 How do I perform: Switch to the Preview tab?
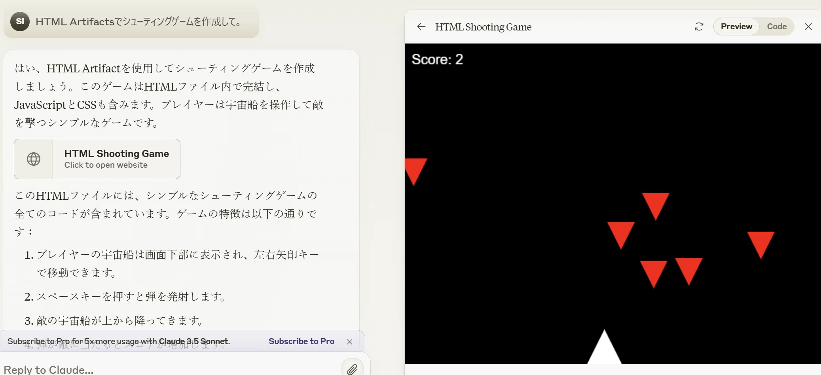click(736, 27)
